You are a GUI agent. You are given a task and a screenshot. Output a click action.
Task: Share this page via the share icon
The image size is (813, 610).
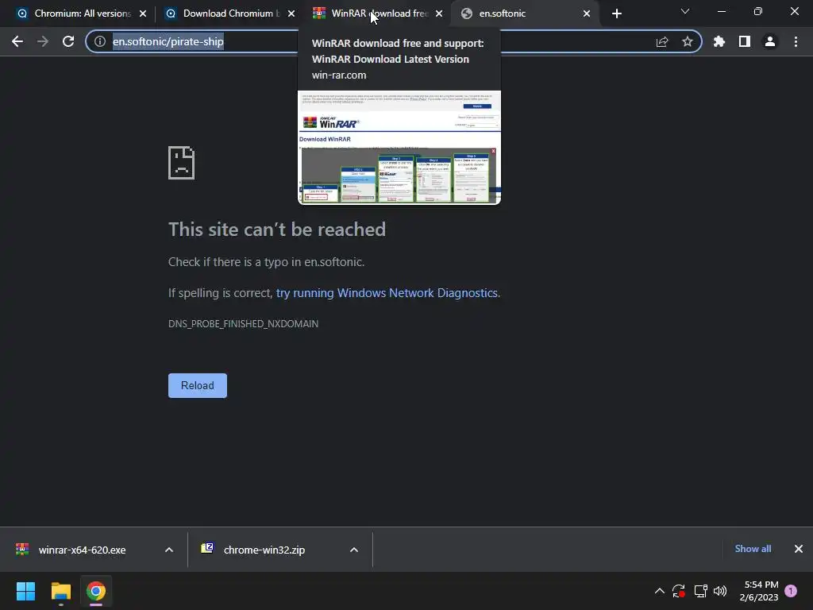point(662,41)
